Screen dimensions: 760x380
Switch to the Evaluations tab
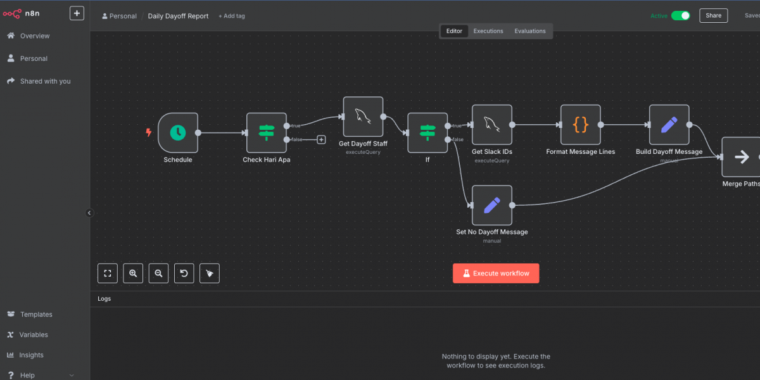[x=529, y=31]
